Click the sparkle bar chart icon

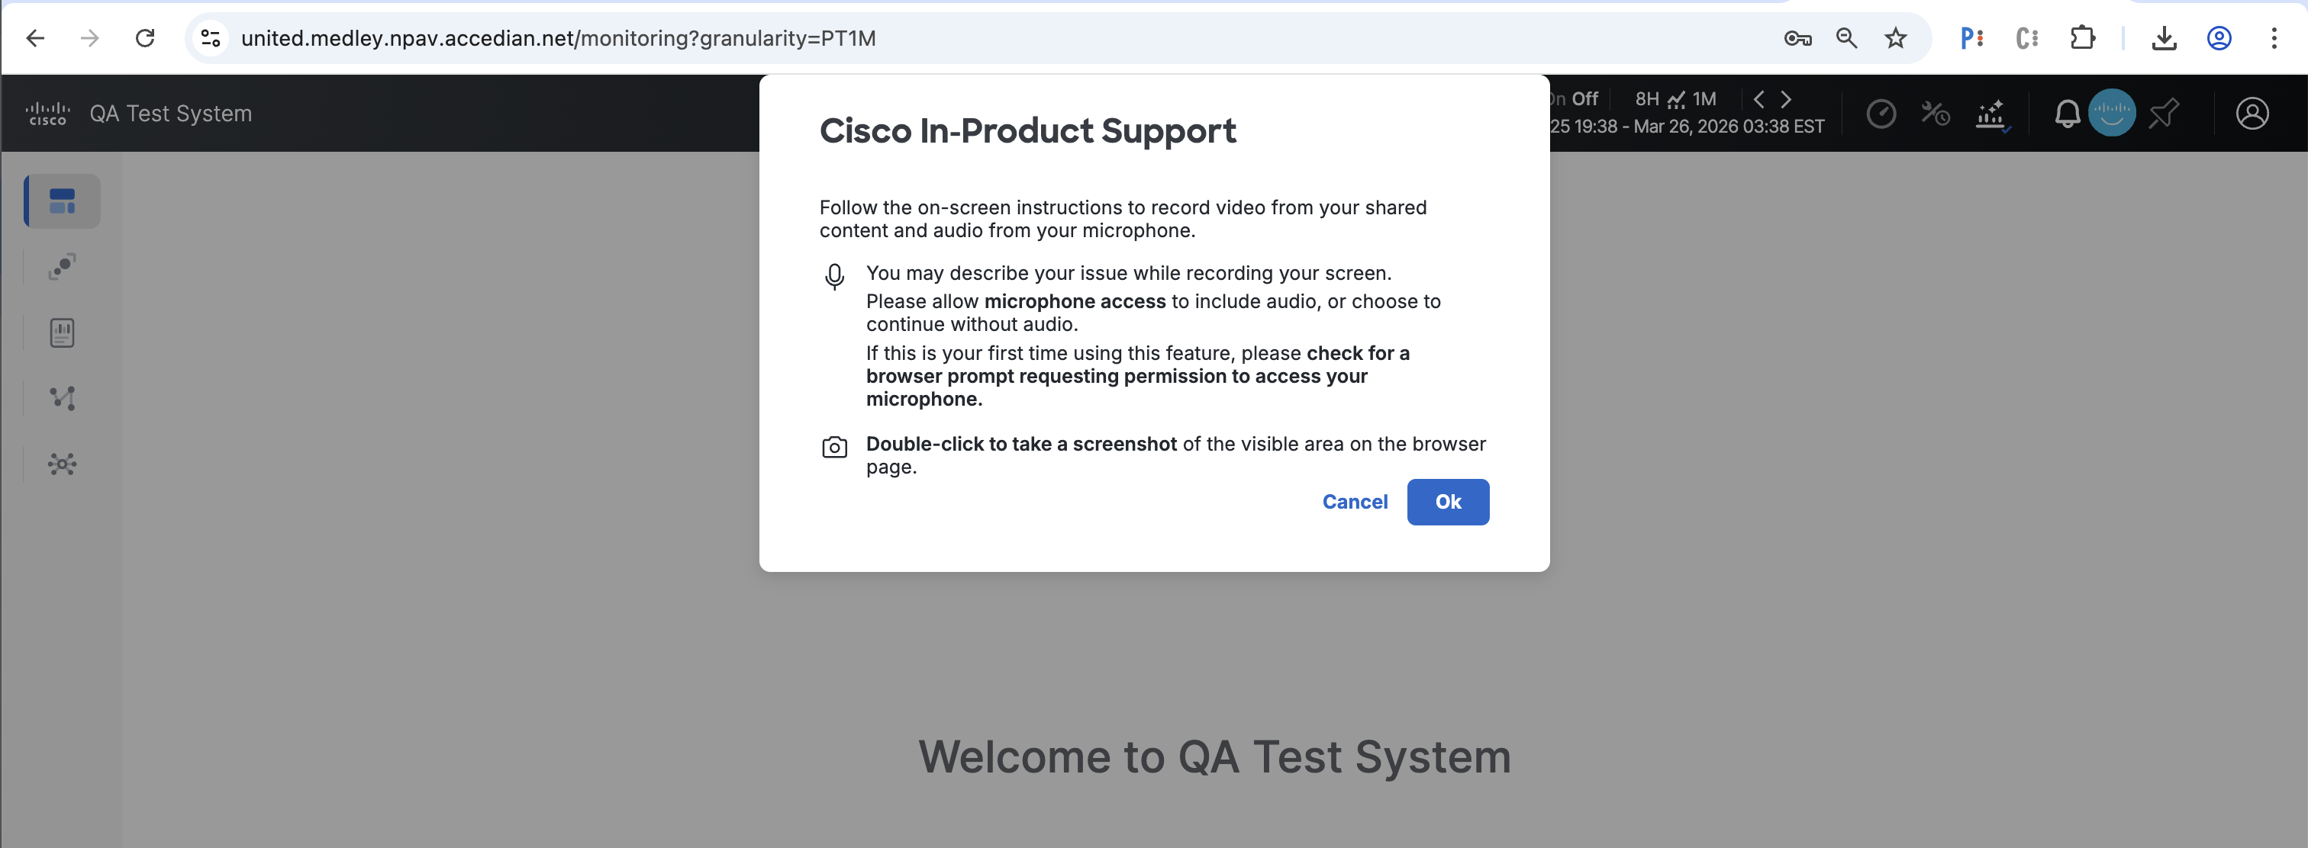(1990, 114)
